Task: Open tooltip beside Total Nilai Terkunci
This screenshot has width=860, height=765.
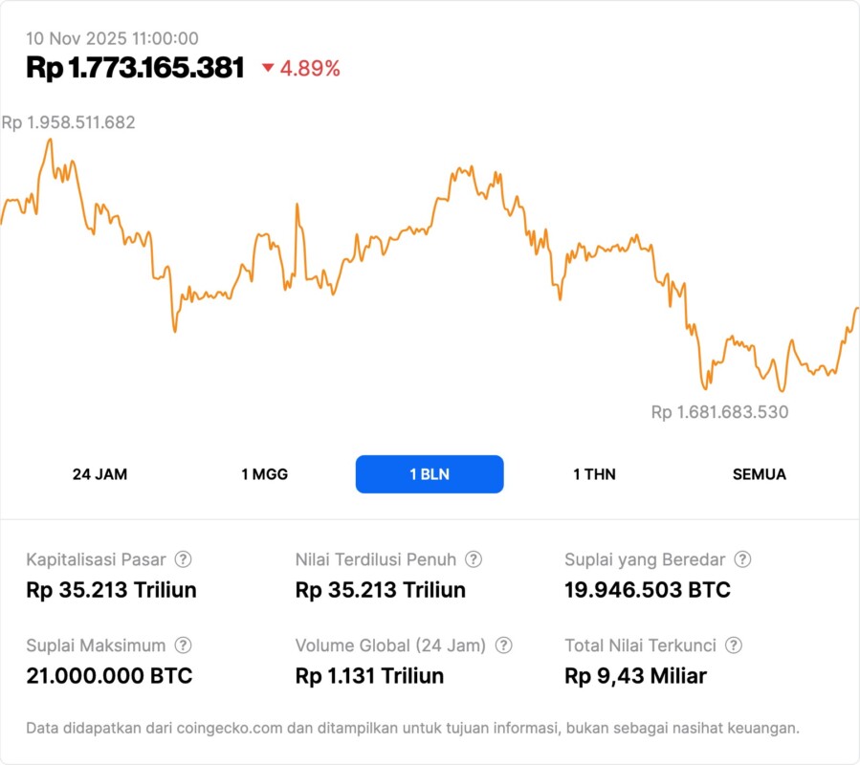Action: click(733, 645)
